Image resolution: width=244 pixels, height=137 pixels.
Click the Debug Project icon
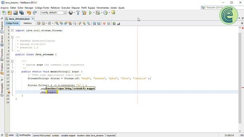click(98, 13)
